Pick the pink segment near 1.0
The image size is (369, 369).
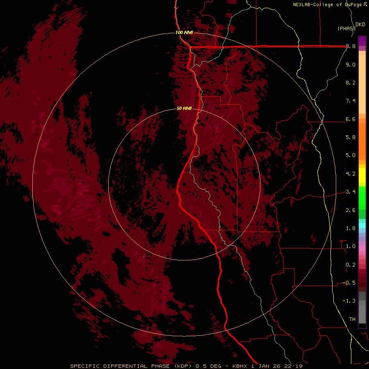click(x=362, y=248)
